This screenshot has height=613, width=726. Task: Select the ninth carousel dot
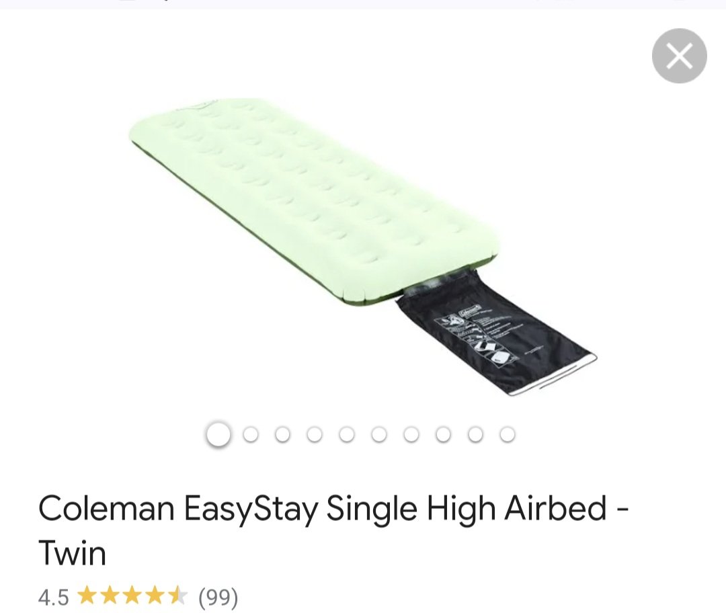click(x=475, y=435)
